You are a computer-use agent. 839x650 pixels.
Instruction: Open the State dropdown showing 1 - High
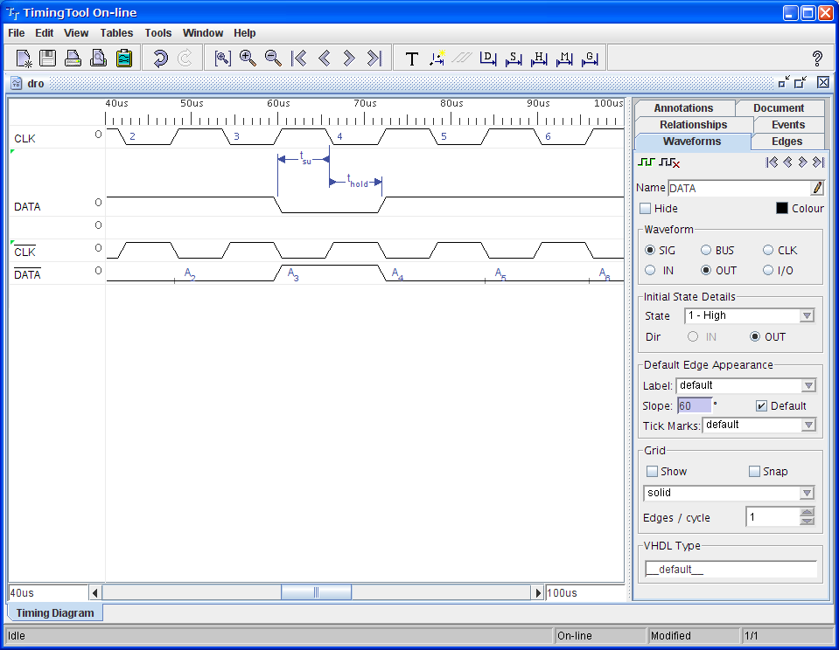point(749,315)
